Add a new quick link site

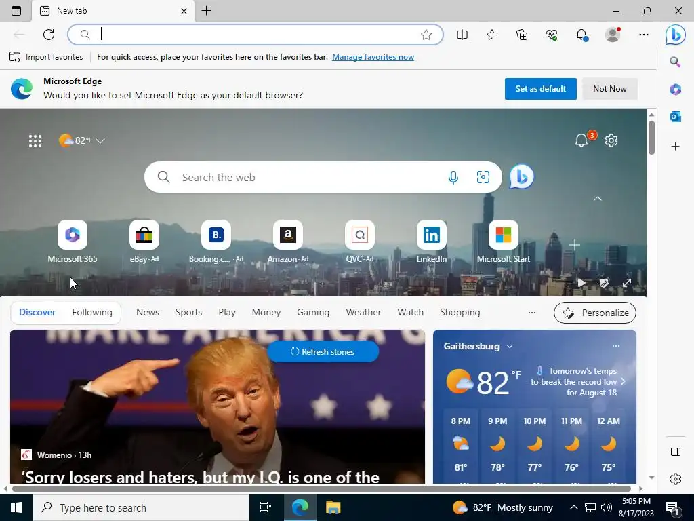coord(575,244)
